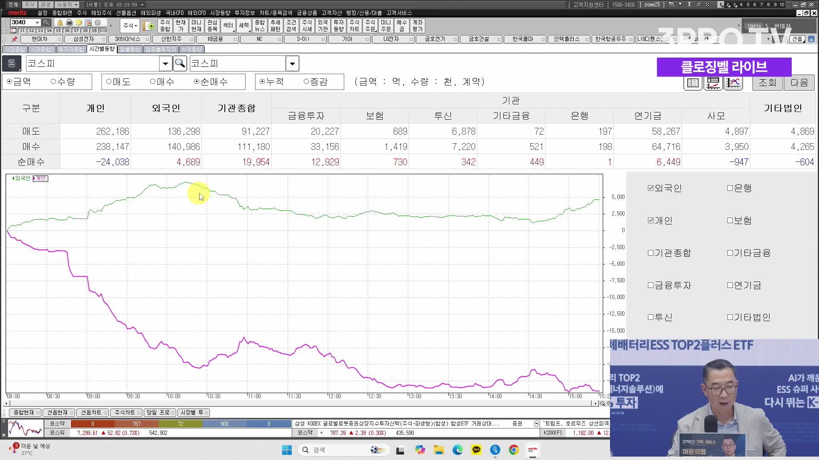The width and height of the screenshot is (819, 460).
Task: Click the 조회 button
Action: coord(767,83)
